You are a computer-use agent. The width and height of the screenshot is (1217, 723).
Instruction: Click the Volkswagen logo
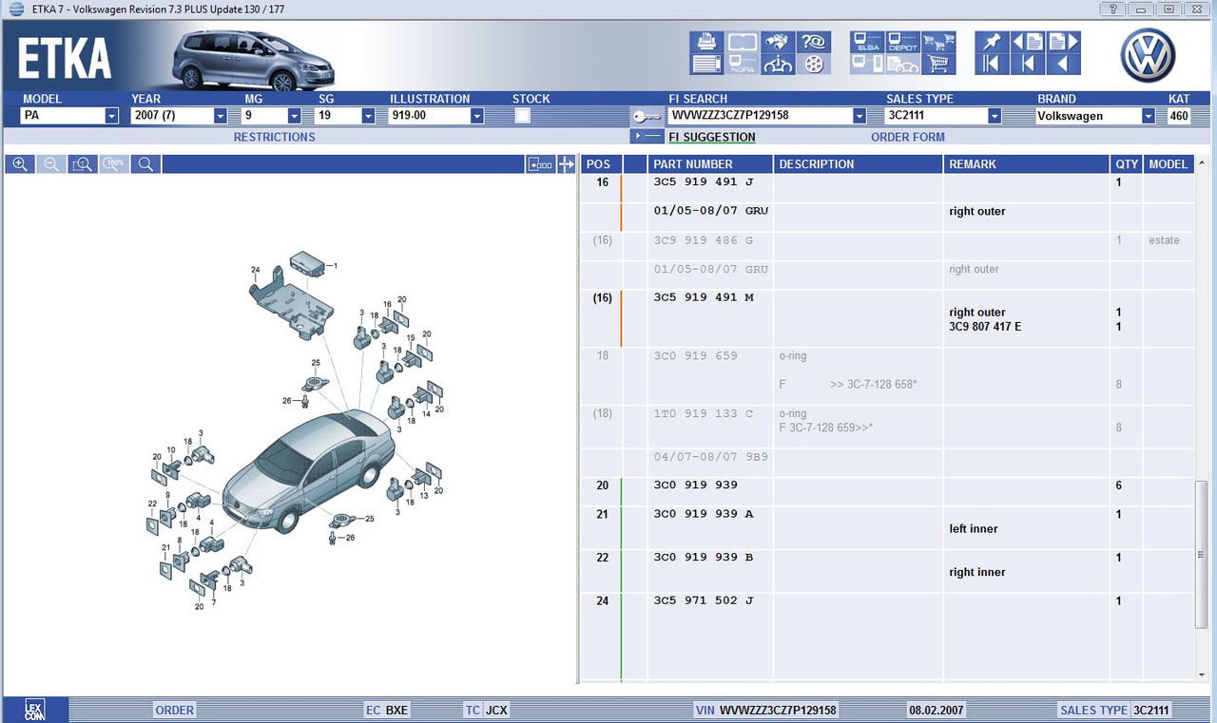[x=1149, y=54]
